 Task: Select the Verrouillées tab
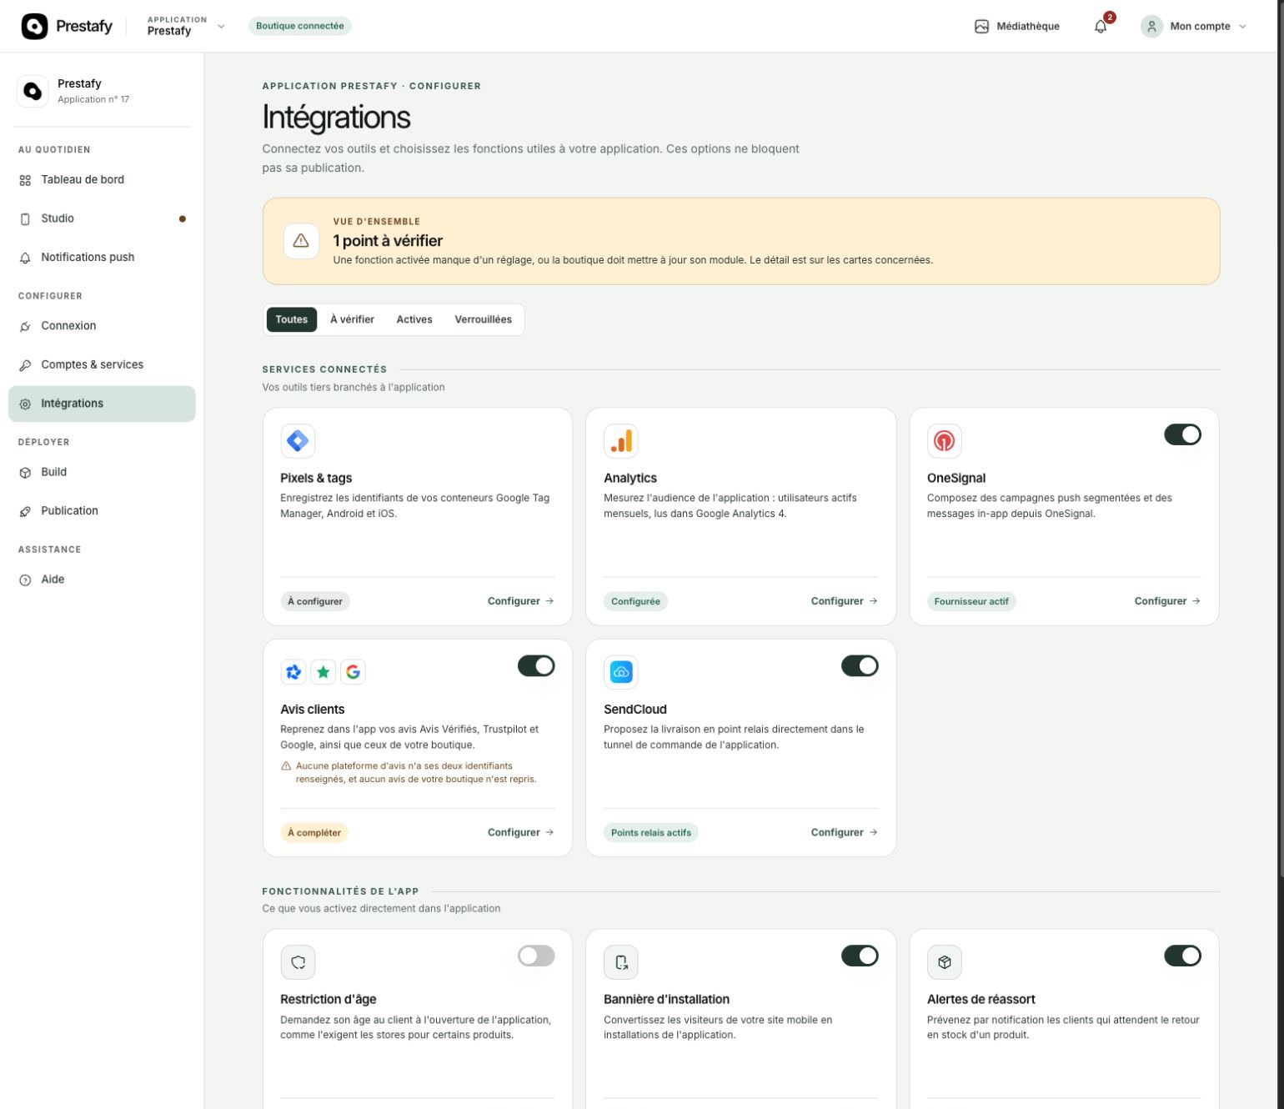point(484,319)
